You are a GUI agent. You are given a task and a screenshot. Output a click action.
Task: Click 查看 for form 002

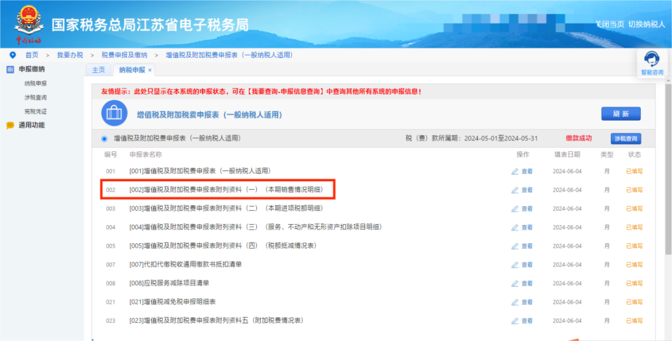527,190
